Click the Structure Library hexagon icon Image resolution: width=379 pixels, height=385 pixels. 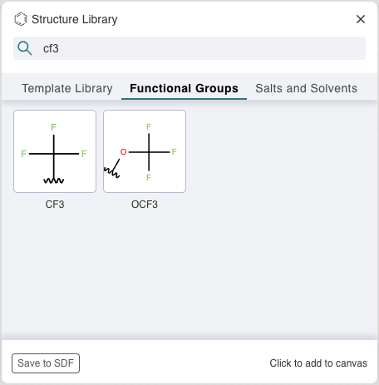tap(21, 19)
